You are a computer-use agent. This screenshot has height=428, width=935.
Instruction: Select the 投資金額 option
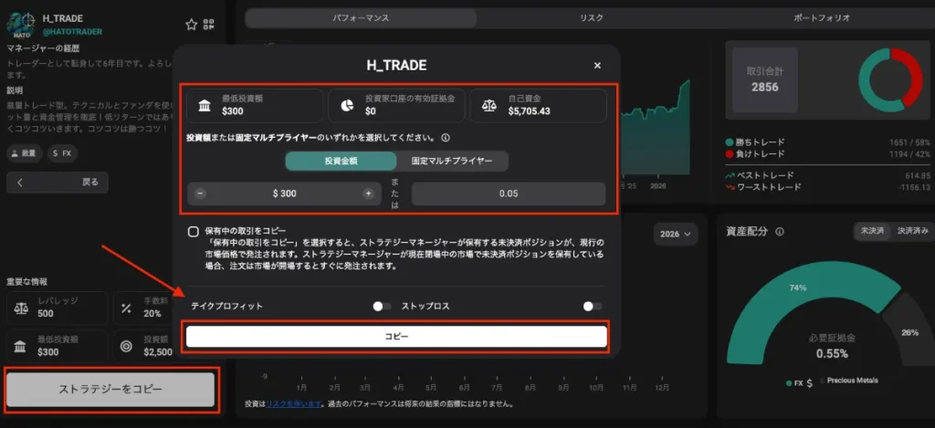pos(341,161)
